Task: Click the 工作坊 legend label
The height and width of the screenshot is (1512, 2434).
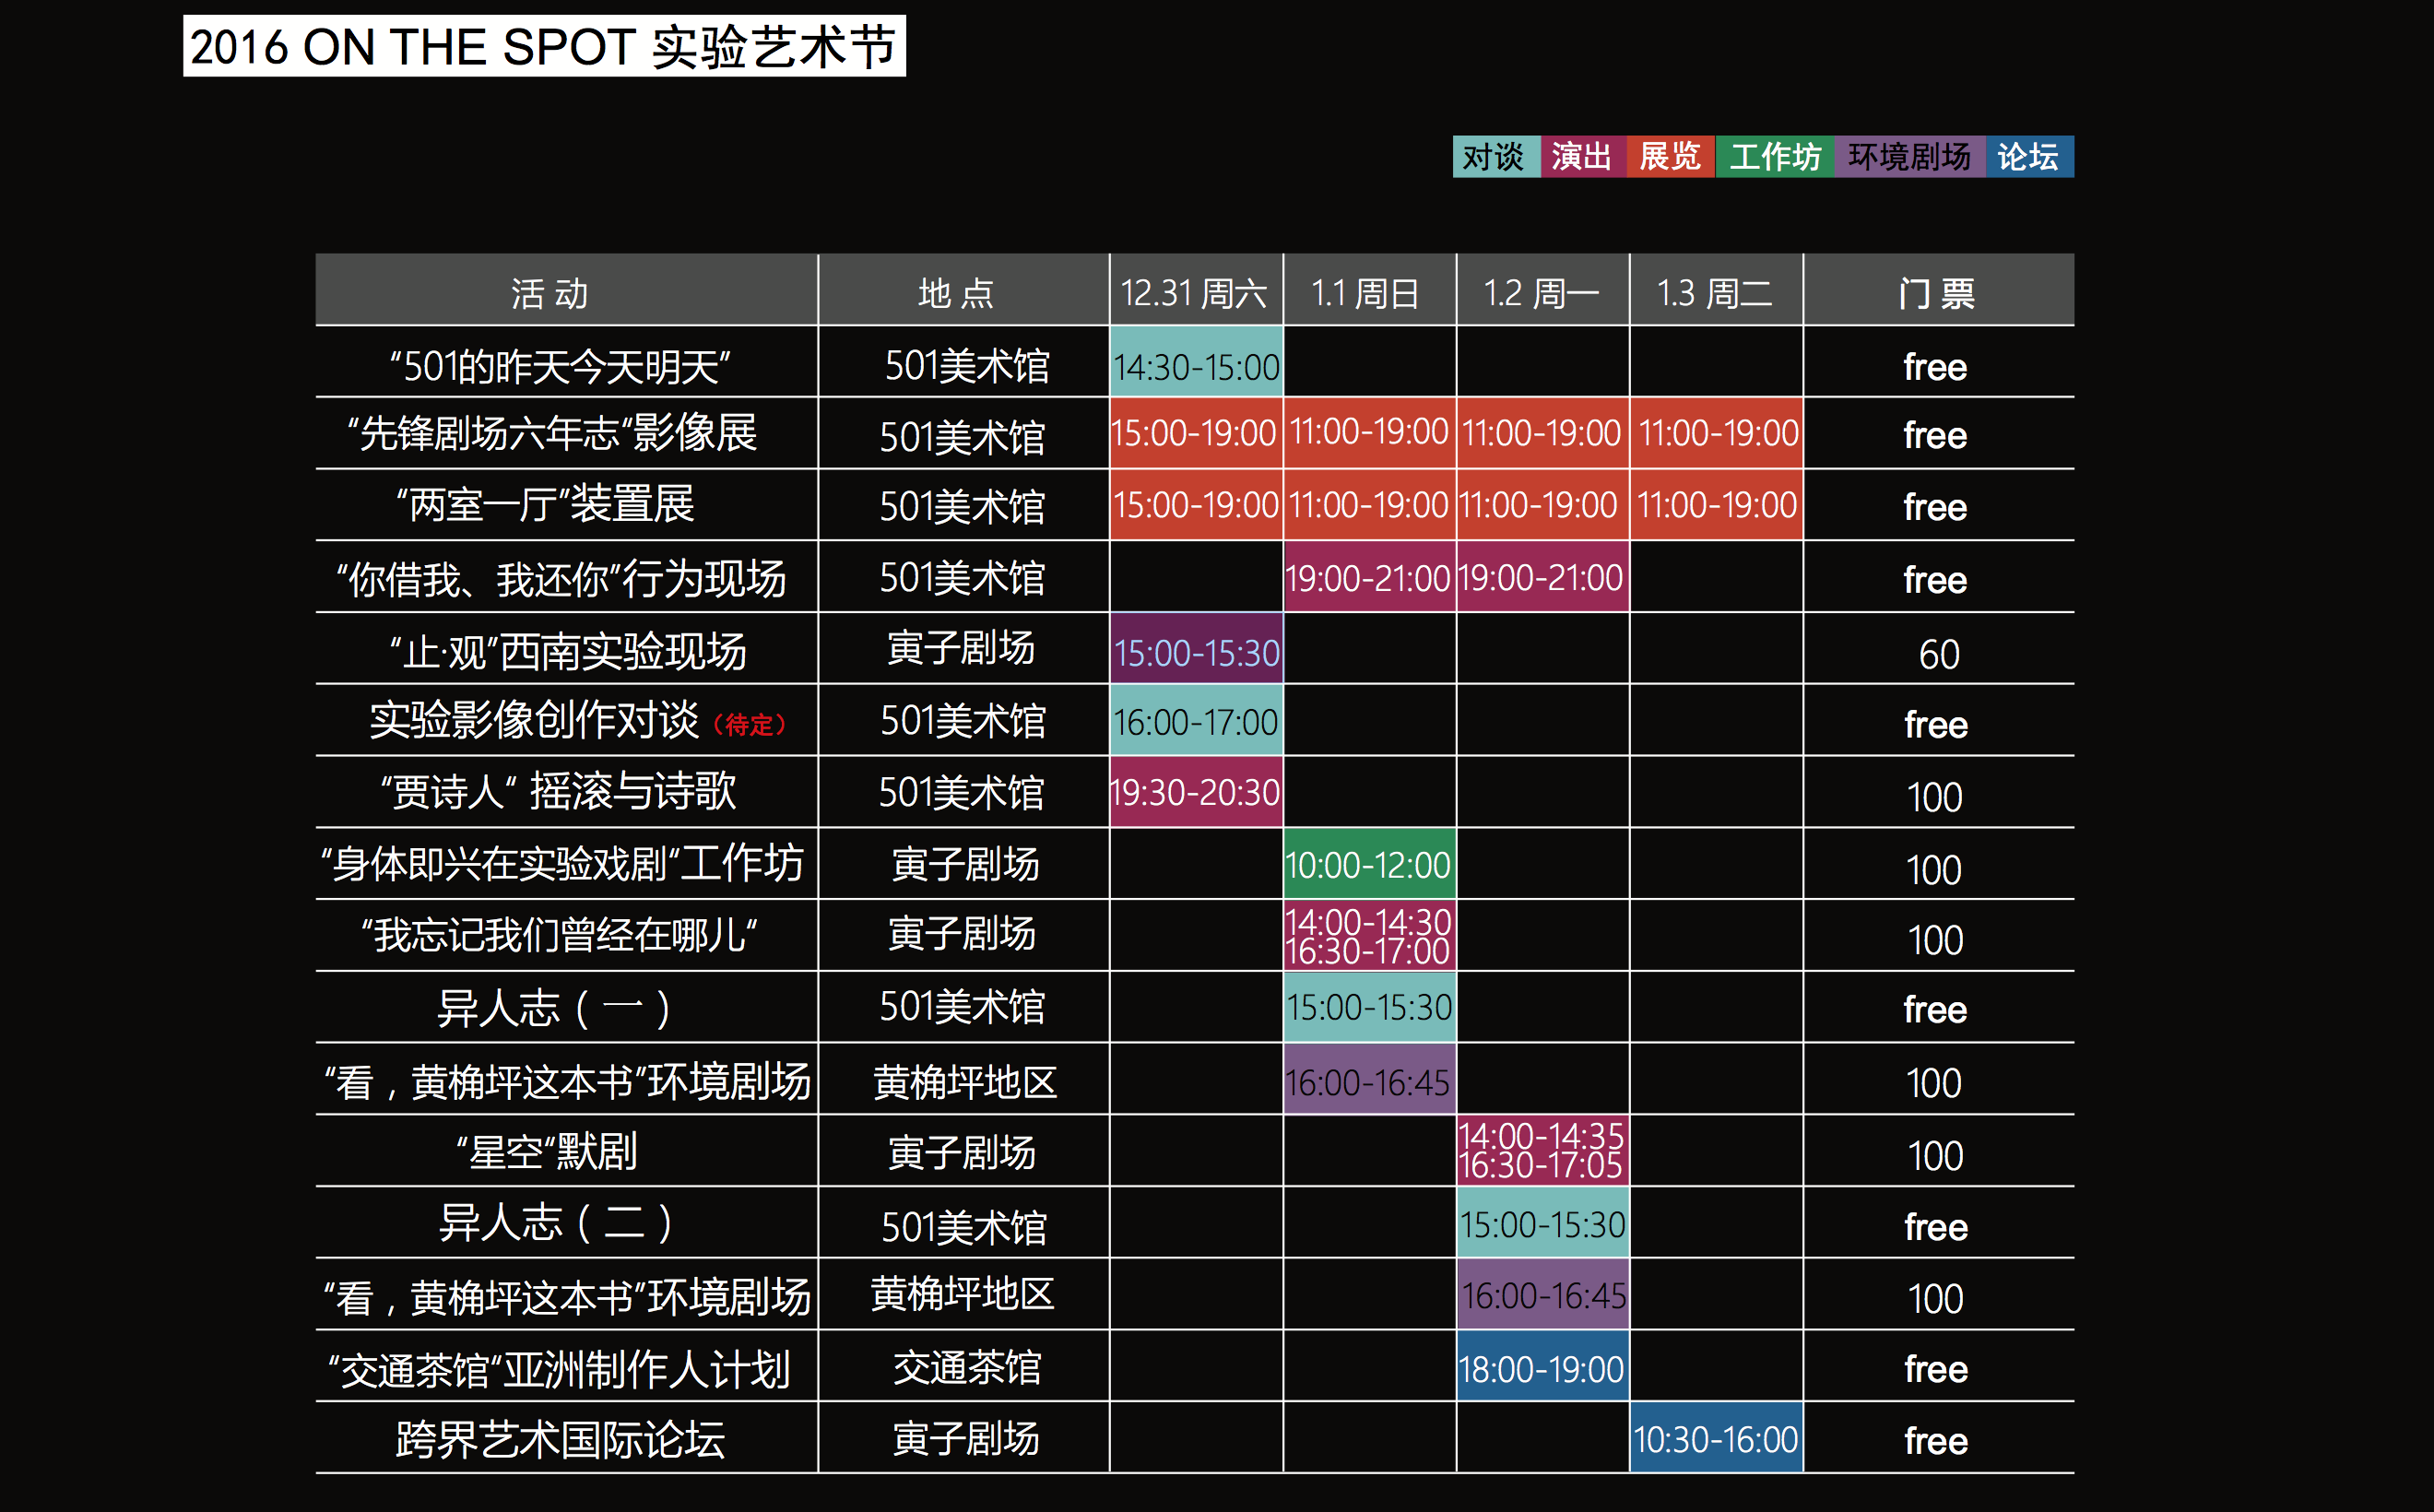Action: [1775, 157]
